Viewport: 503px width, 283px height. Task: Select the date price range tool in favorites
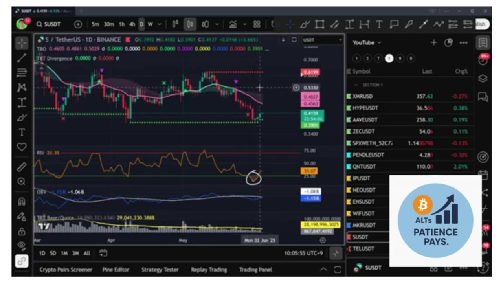tap(365, 24)
